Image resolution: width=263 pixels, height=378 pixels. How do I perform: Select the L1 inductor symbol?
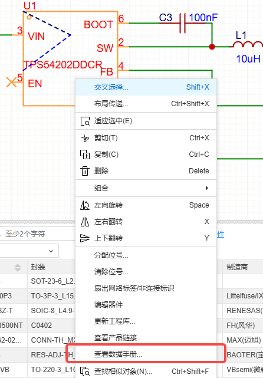[248, 45]
